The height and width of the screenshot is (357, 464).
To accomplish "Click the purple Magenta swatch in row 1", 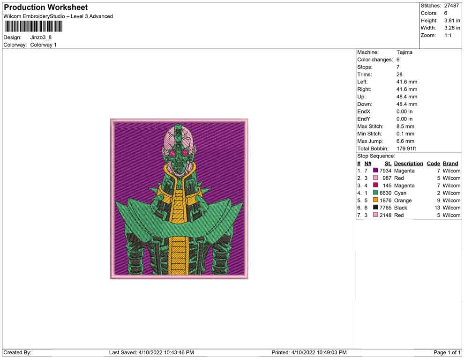I will (x=375, y=170).
